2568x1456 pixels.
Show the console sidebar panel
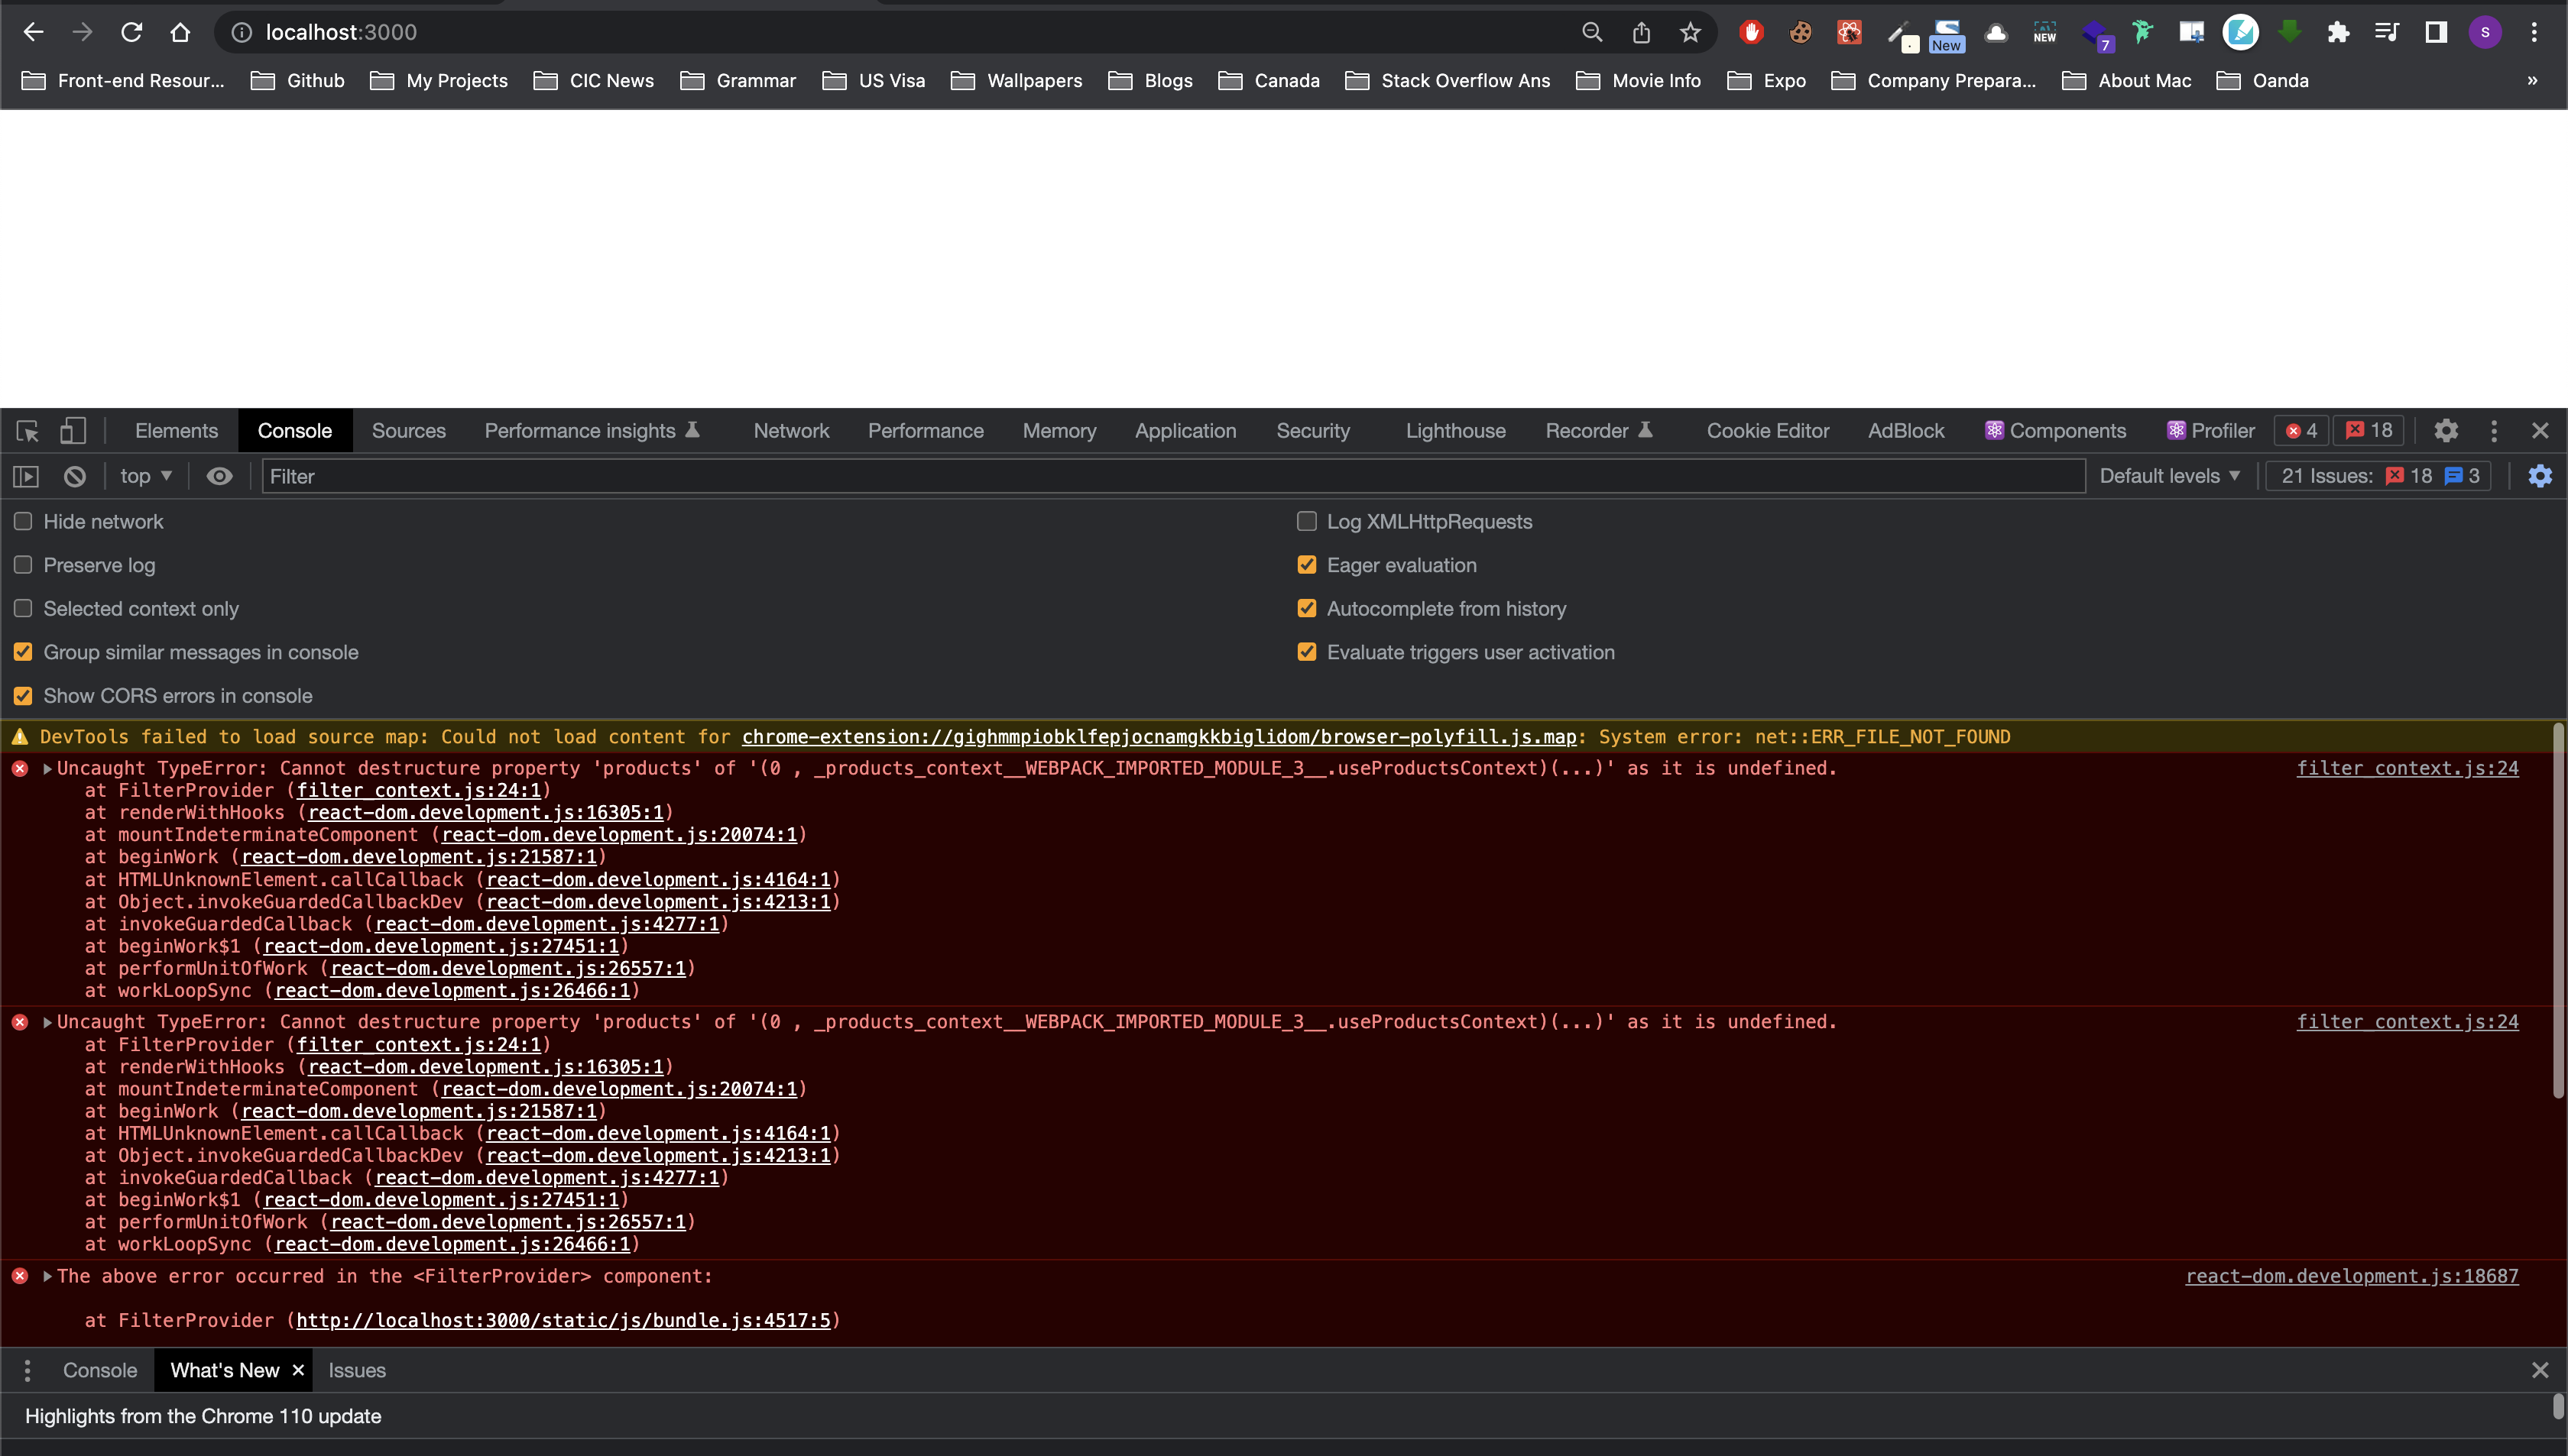tap(26, 477)
